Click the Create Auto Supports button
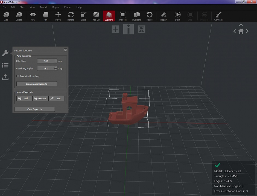257x196 pixels. pos(36,84)
